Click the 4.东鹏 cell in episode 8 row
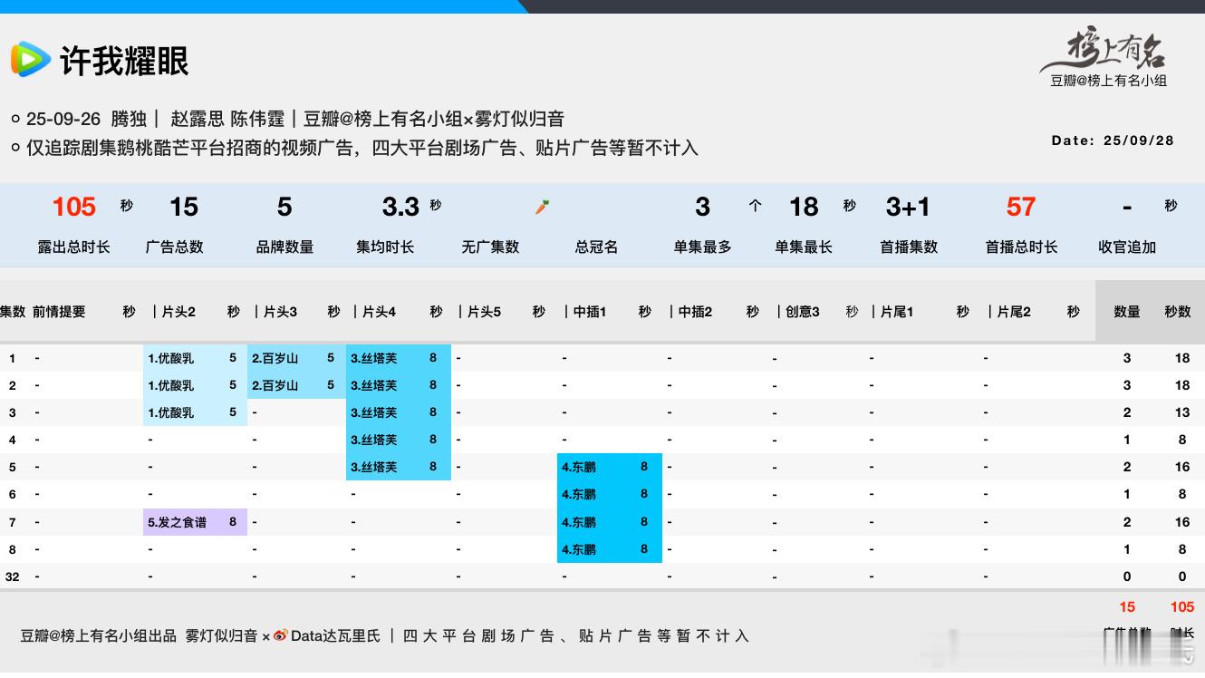1205x678 pixels. (x=610, y=549)
